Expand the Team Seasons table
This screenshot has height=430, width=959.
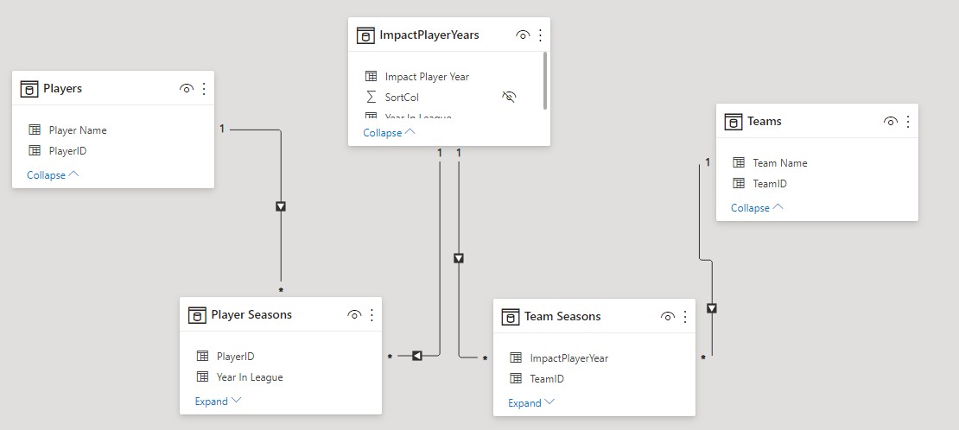click(531, 403)
